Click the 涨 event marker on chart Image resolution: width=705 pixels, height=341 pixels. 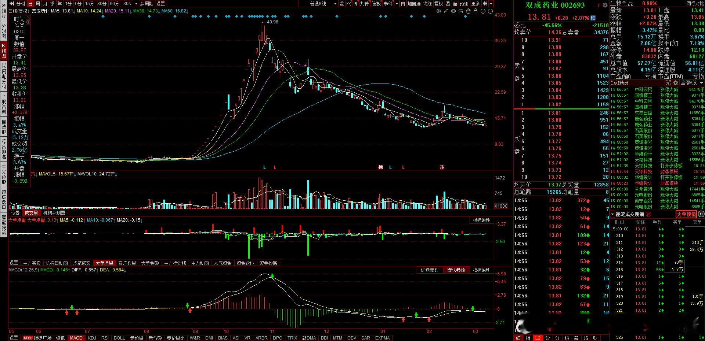pyautogui.click(x=442, y=167)
